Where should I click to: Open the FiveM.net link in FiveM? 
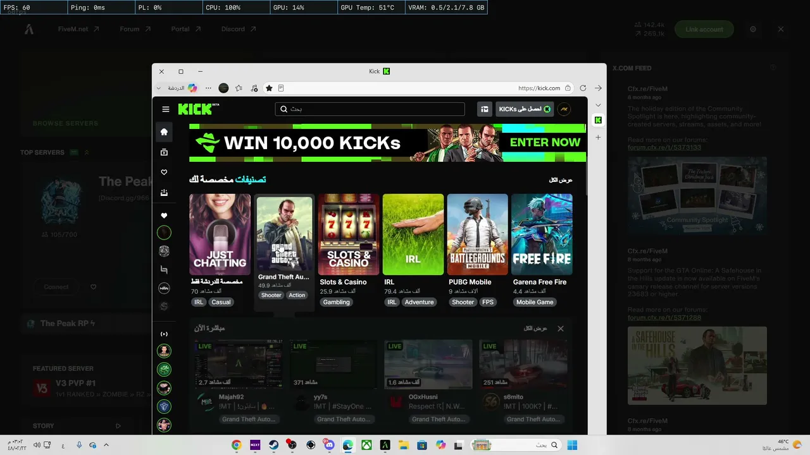[x=78, y=29]
